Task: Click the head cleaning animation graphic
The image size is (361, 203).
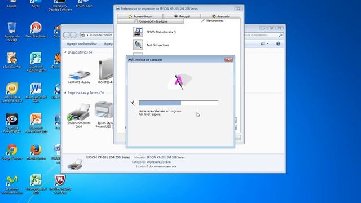Action: point(179,82)
